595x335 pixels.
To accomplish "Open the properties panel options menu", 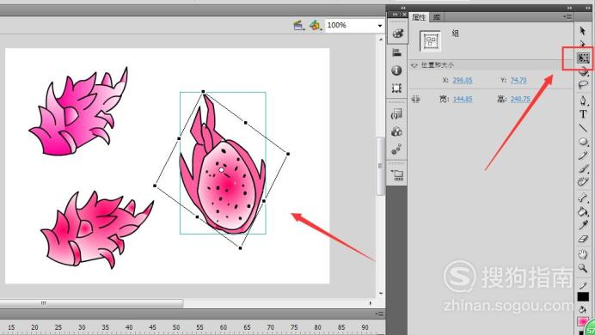I will tap(567, 16).
